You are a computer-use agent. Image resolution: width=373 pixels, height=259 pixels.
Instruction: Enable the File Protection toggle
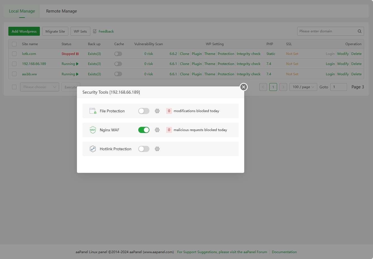pyautogui.click(x=144, y=111)
